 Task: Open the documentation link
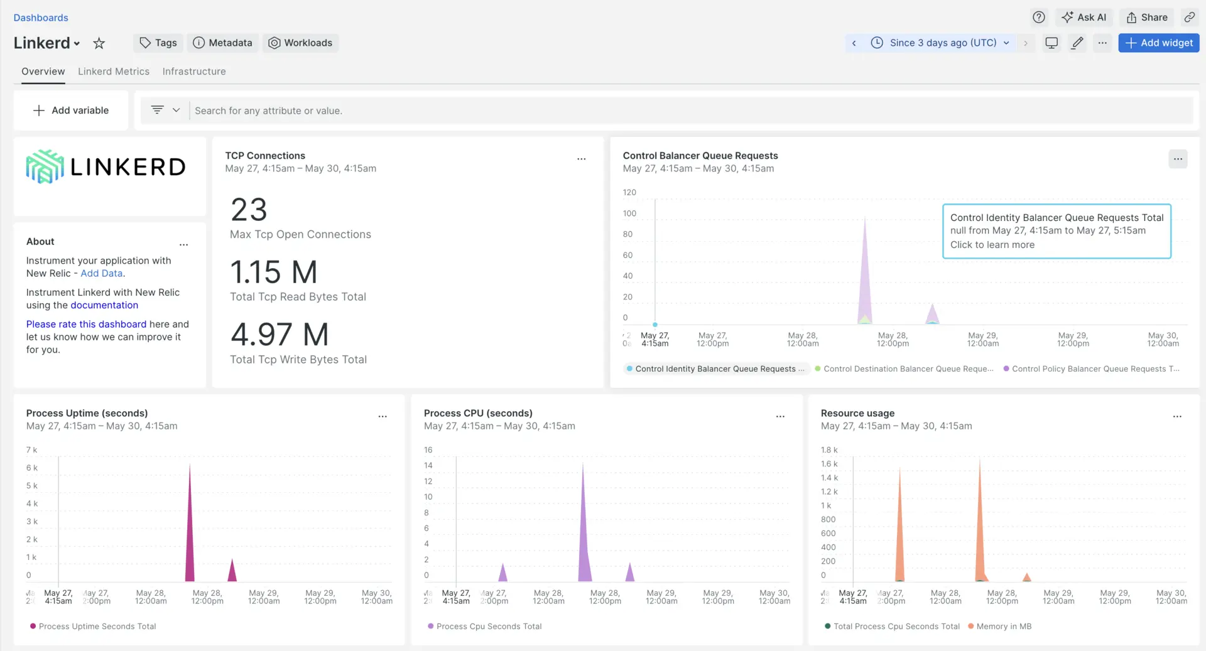(104, 305)
